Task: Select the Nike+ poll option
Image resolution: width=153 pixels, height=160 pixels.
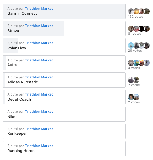Action: click(64, 114)
